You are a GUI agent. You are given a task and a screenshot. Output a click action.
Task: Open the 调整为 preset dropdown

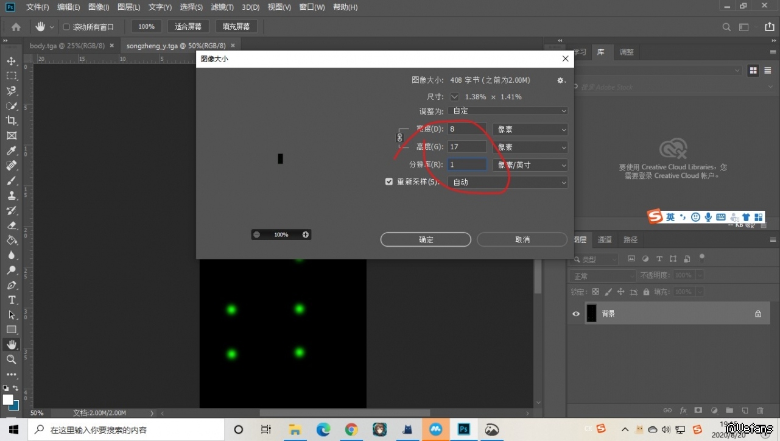pos(508,111)
